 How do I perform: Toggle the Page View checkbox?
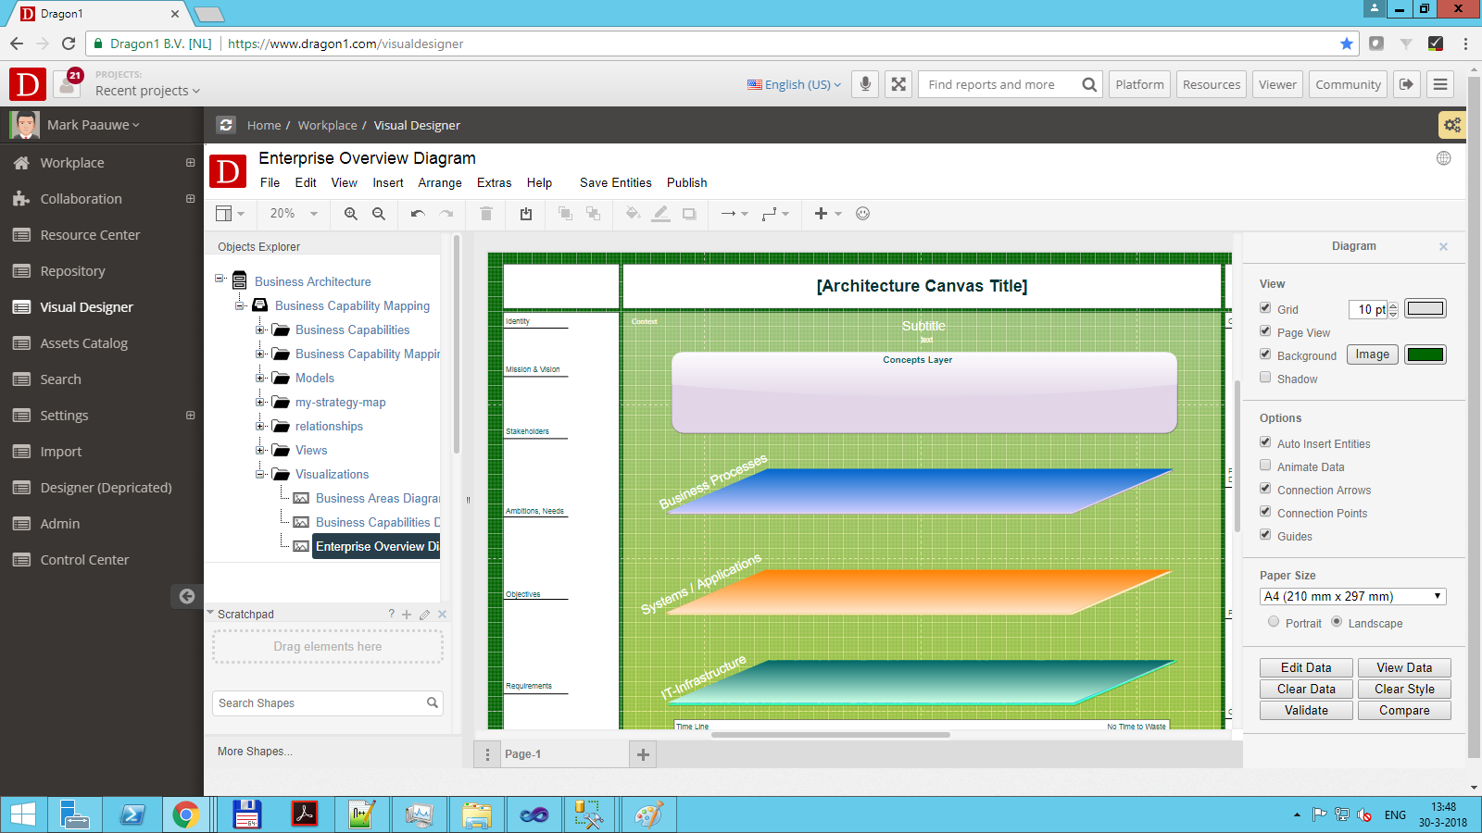pyautogui.click(x=1265, y=331)
